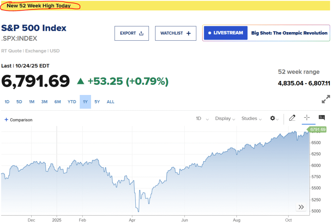Click the plus icon on Watchlist

pyautogui.click(x=188, y=33)
